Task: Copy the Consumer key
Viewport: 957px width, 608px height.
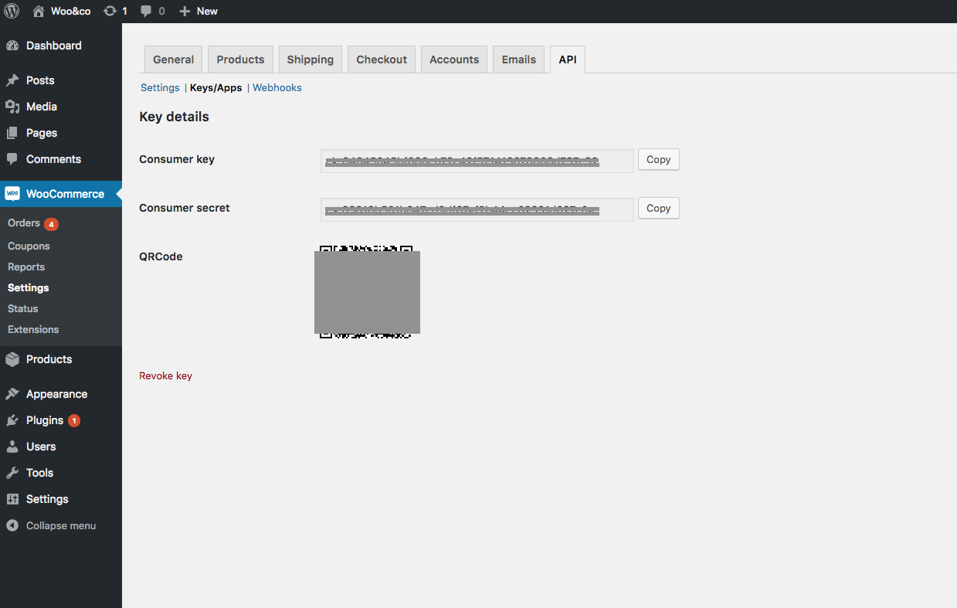Action: [659, 160]
